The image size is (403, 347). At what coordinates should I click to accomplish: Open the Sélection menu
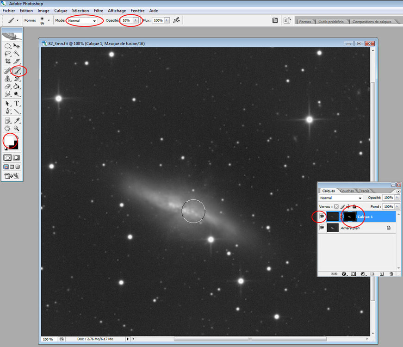(x=81, y=11)
